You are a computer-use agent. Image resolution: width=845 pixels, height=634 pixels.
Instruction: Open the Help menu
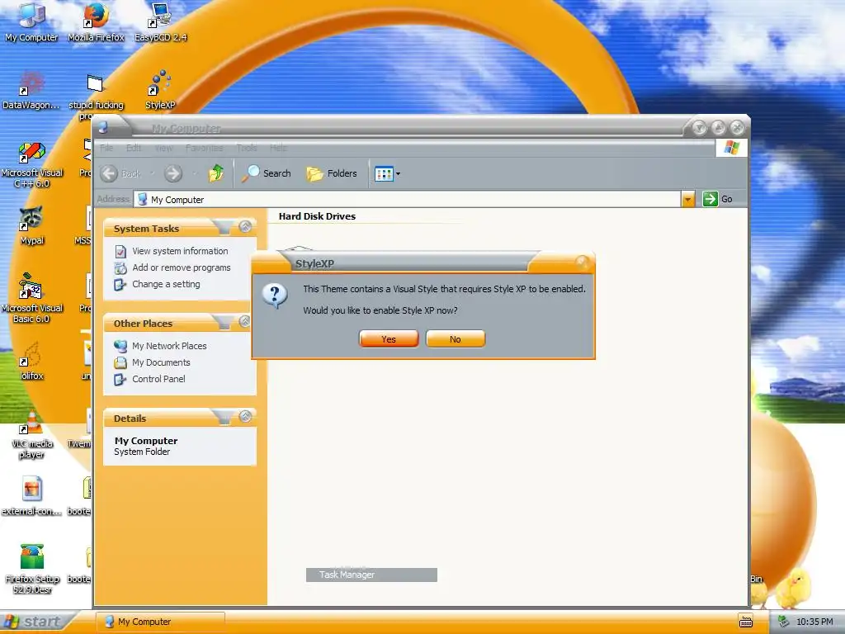pos(278,148)
